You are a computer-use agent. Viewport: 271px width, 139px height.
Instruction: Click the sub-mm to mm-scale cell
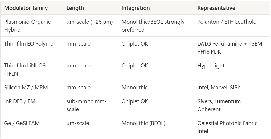pos(90,105)
